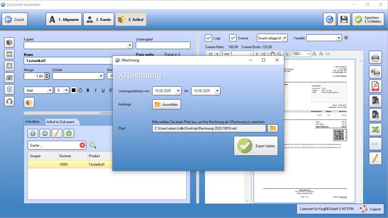The width and height of the screenshot is (388, 218).
Task: Select the Artikel im Dokument tab
Action: pyautogui.click(x=61, y=122)
